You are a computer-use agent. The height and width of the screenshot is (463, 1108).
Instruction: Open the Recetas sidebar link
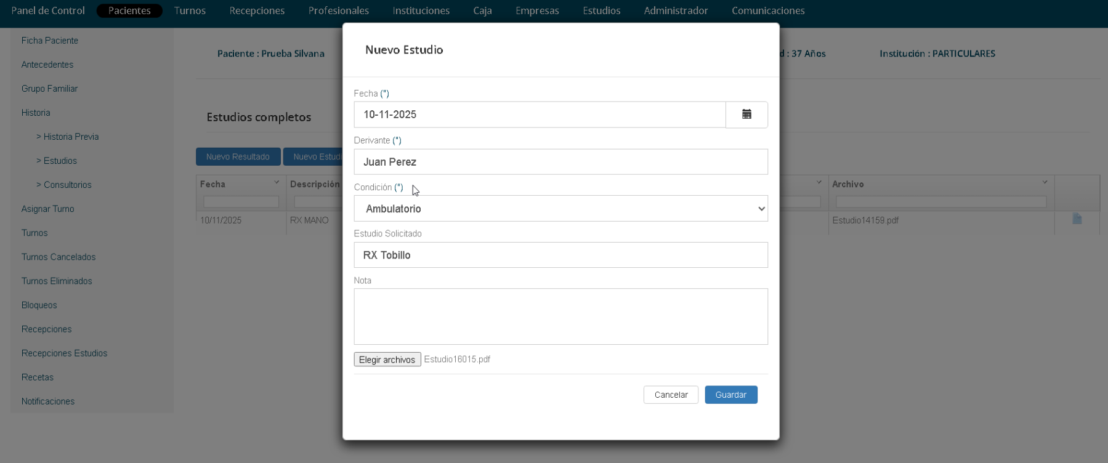click(38, 377)
